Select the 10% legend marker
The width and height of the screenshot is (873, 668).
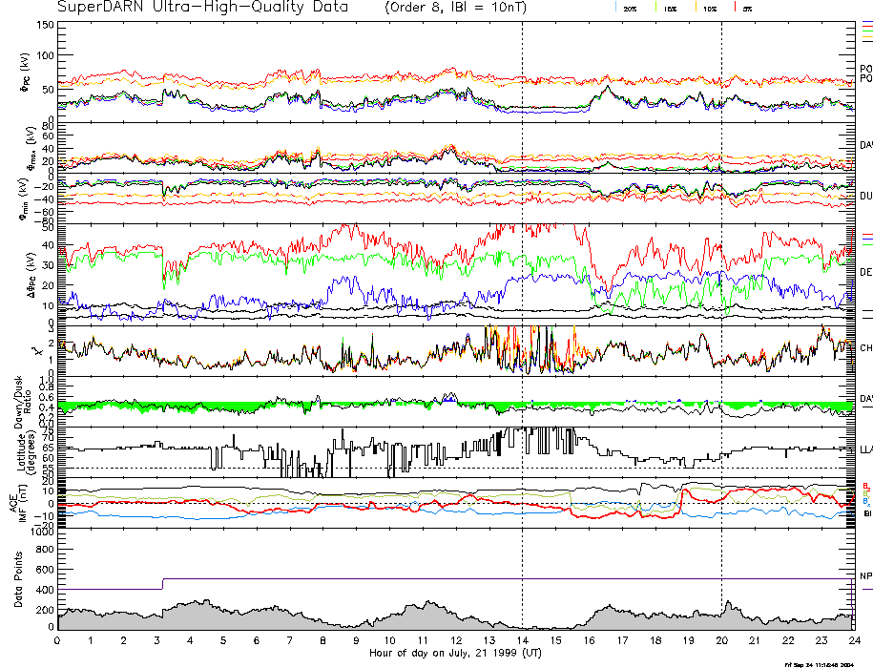pos(708,8)
